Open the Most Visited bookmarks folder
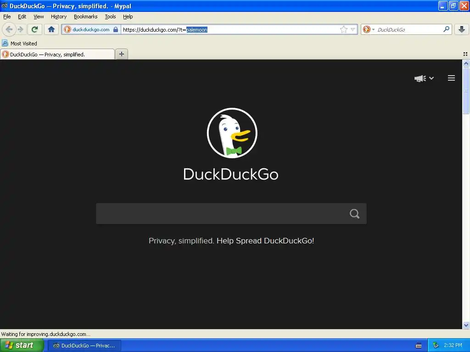 pos(19,44)
